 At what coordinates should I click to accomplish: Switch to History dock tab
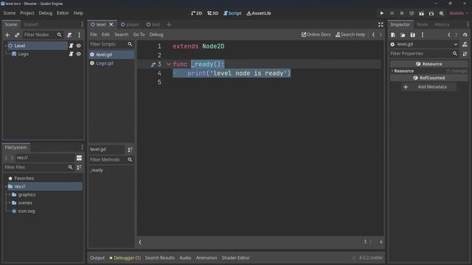pos(442,24)
